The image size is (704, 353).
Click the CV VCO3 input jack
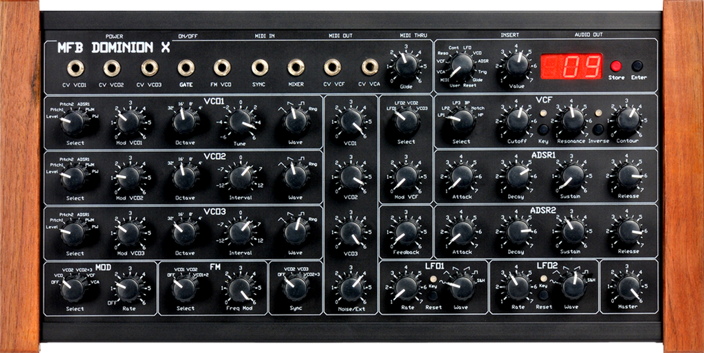149,67
